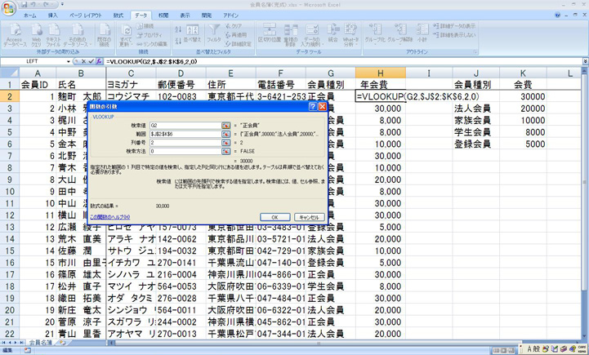Click the 並べ替え sort dialog icon
589x355 pixels.
pos(193,33)
